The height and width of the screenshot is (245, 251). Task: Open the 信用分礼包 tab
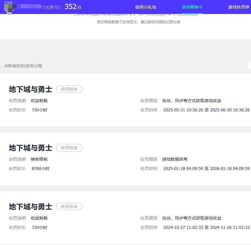pyautogui.click(x=145, y=7)
